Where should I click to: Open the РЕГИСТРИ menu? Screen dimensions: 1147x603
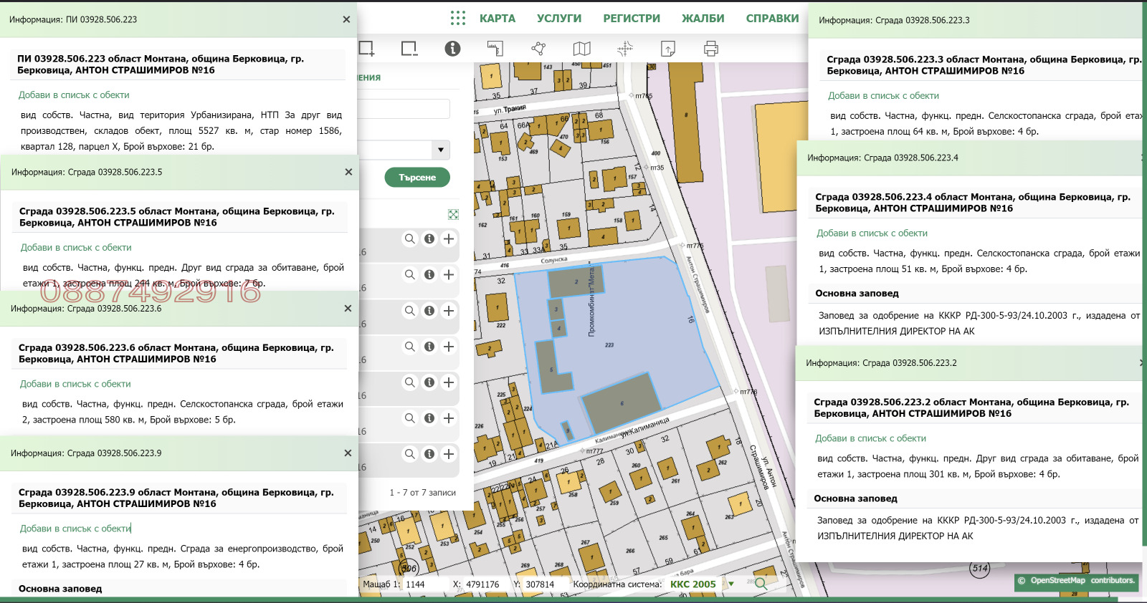[631, 19]
